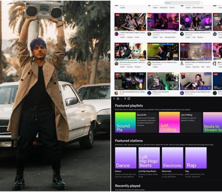The image size is (222, 192).
Task: Open the live piano birthday stream thumbnail
Action: click(x=130, y=22)
